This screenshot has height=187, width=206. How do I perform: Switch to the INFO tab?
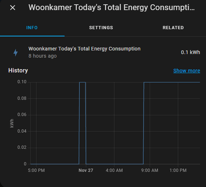32,28
